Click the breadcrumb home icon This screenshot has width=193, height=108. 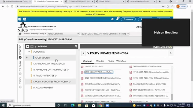click(x=20, y=33)
